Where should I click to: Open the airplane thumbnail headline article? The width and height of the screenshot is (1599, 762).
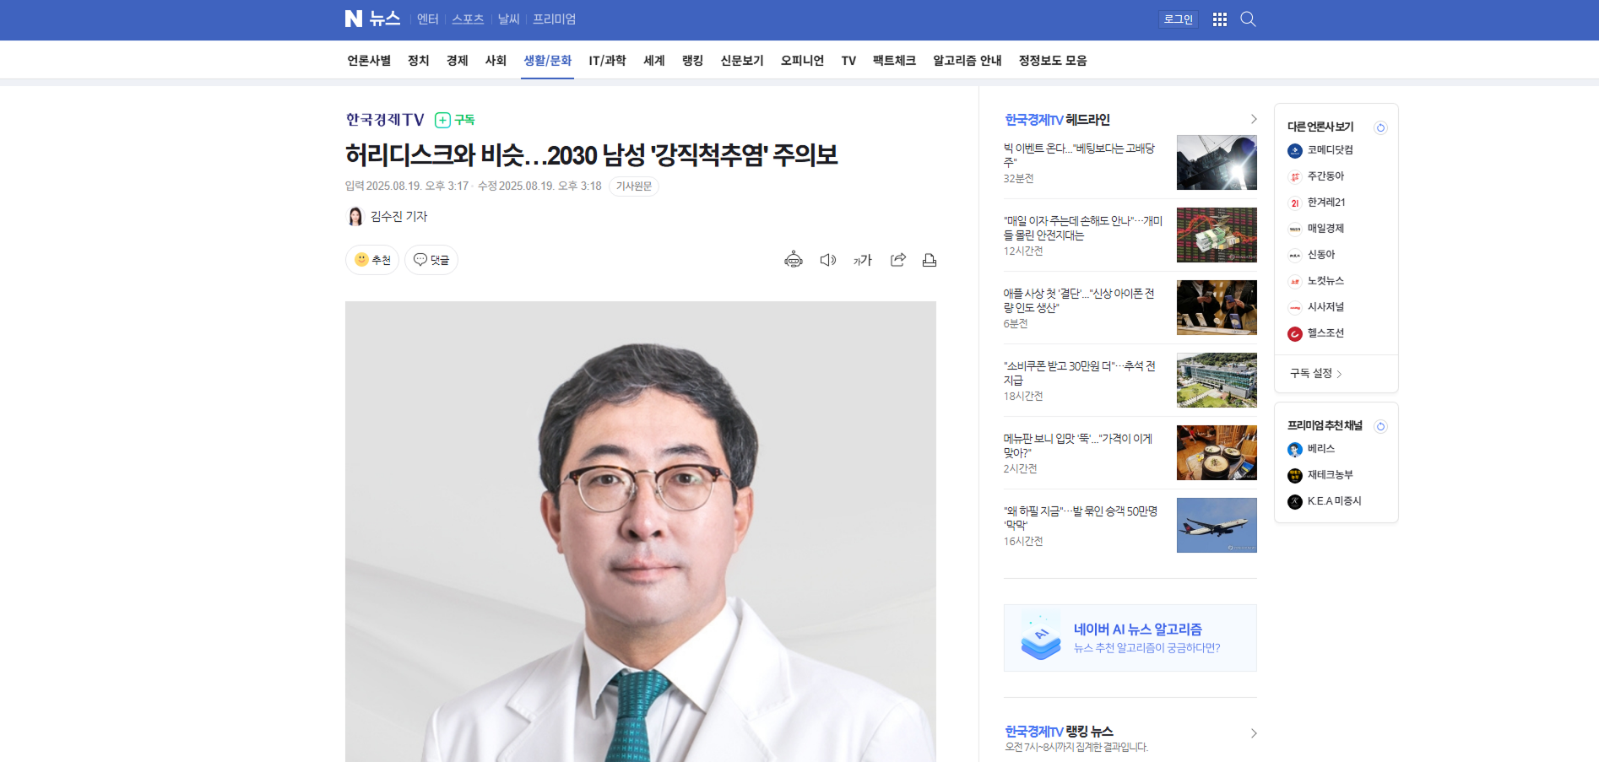click(1216, 525)
